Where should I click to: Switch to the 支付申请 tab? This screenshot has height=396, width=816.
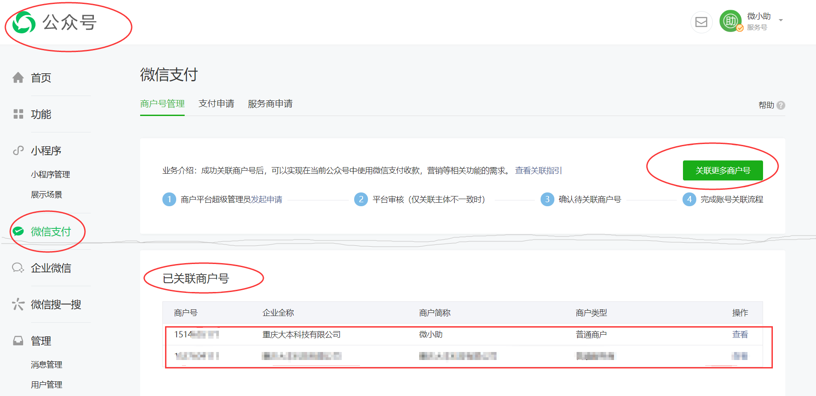pyautogui.click(x=216, y=104)
